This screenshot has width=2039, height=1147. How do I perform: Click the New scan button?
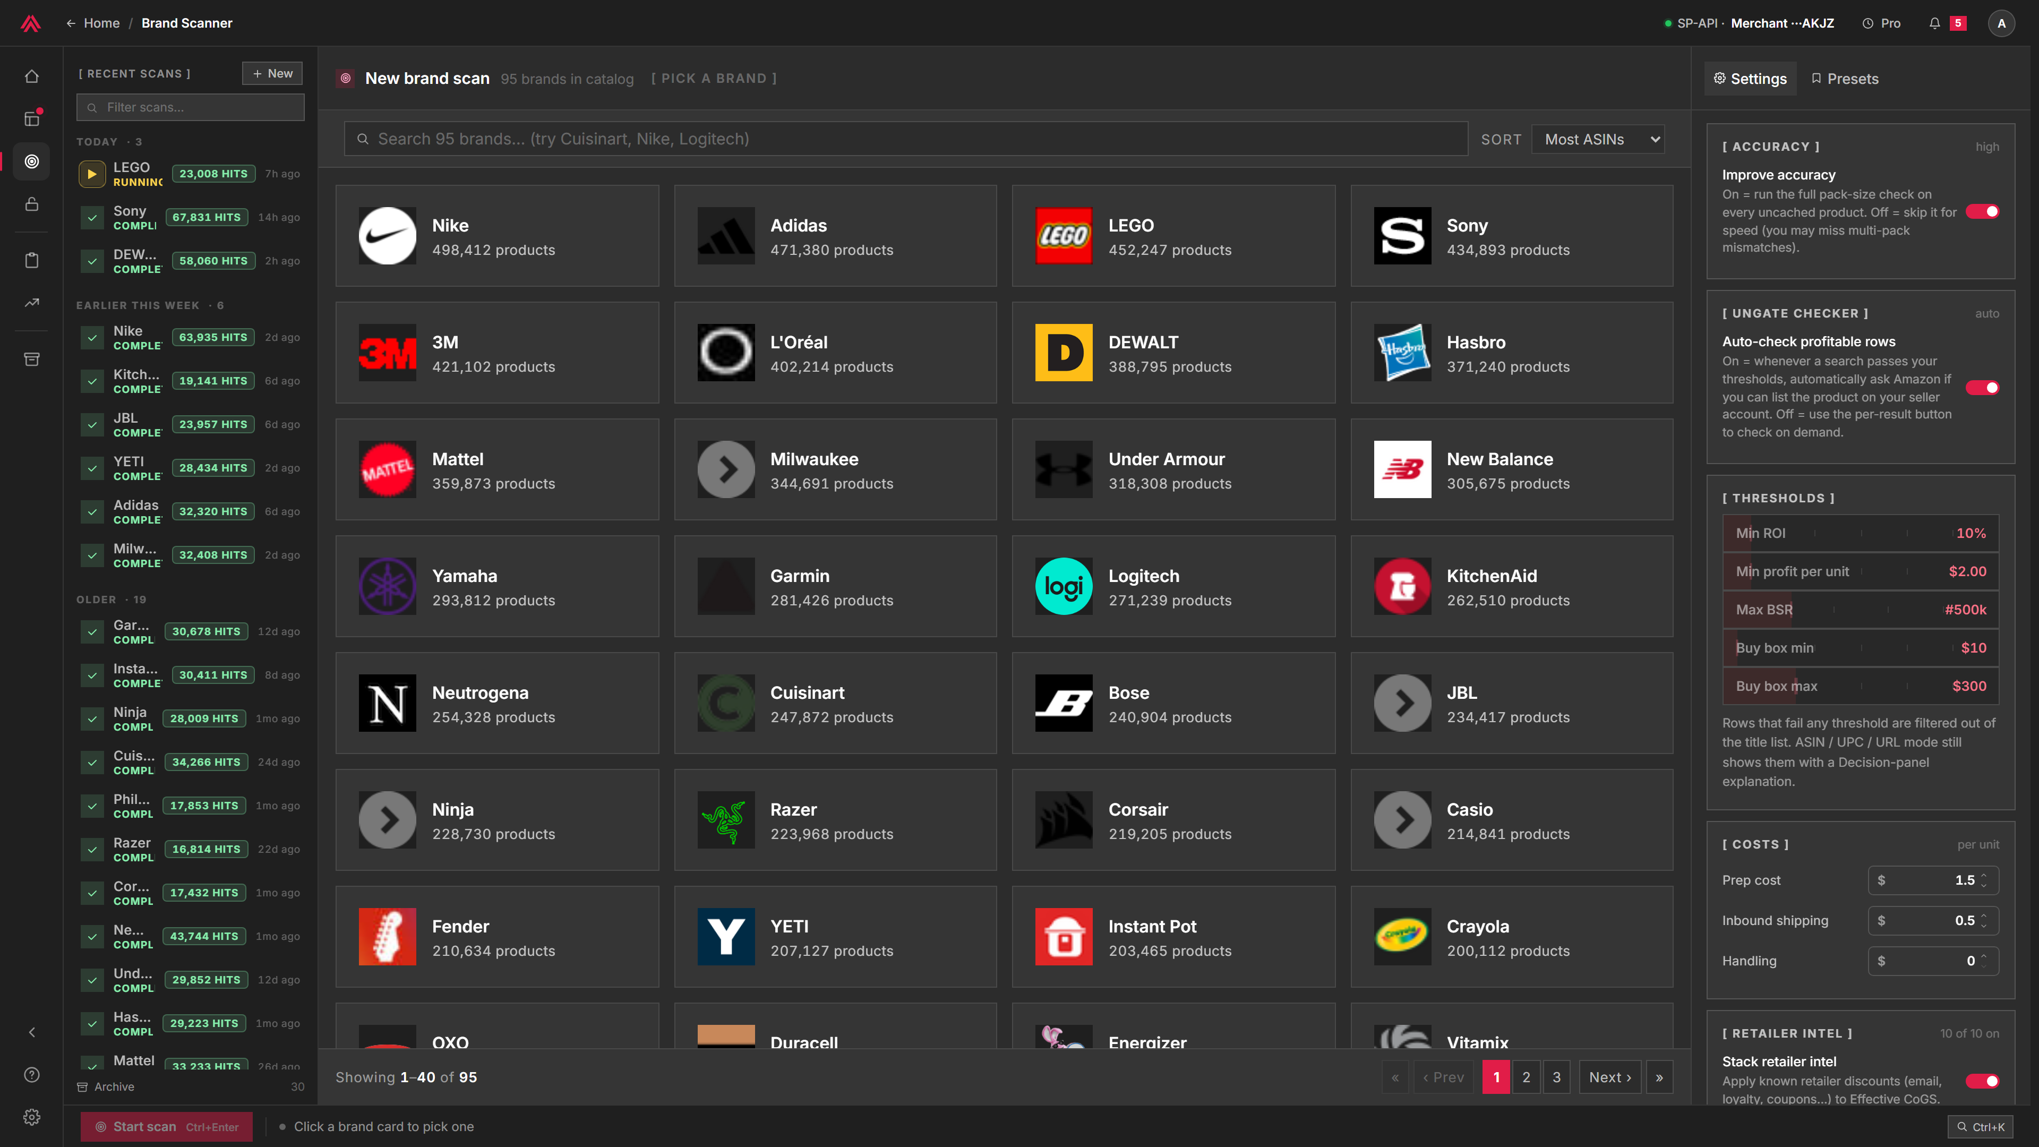tap(272, 74)
